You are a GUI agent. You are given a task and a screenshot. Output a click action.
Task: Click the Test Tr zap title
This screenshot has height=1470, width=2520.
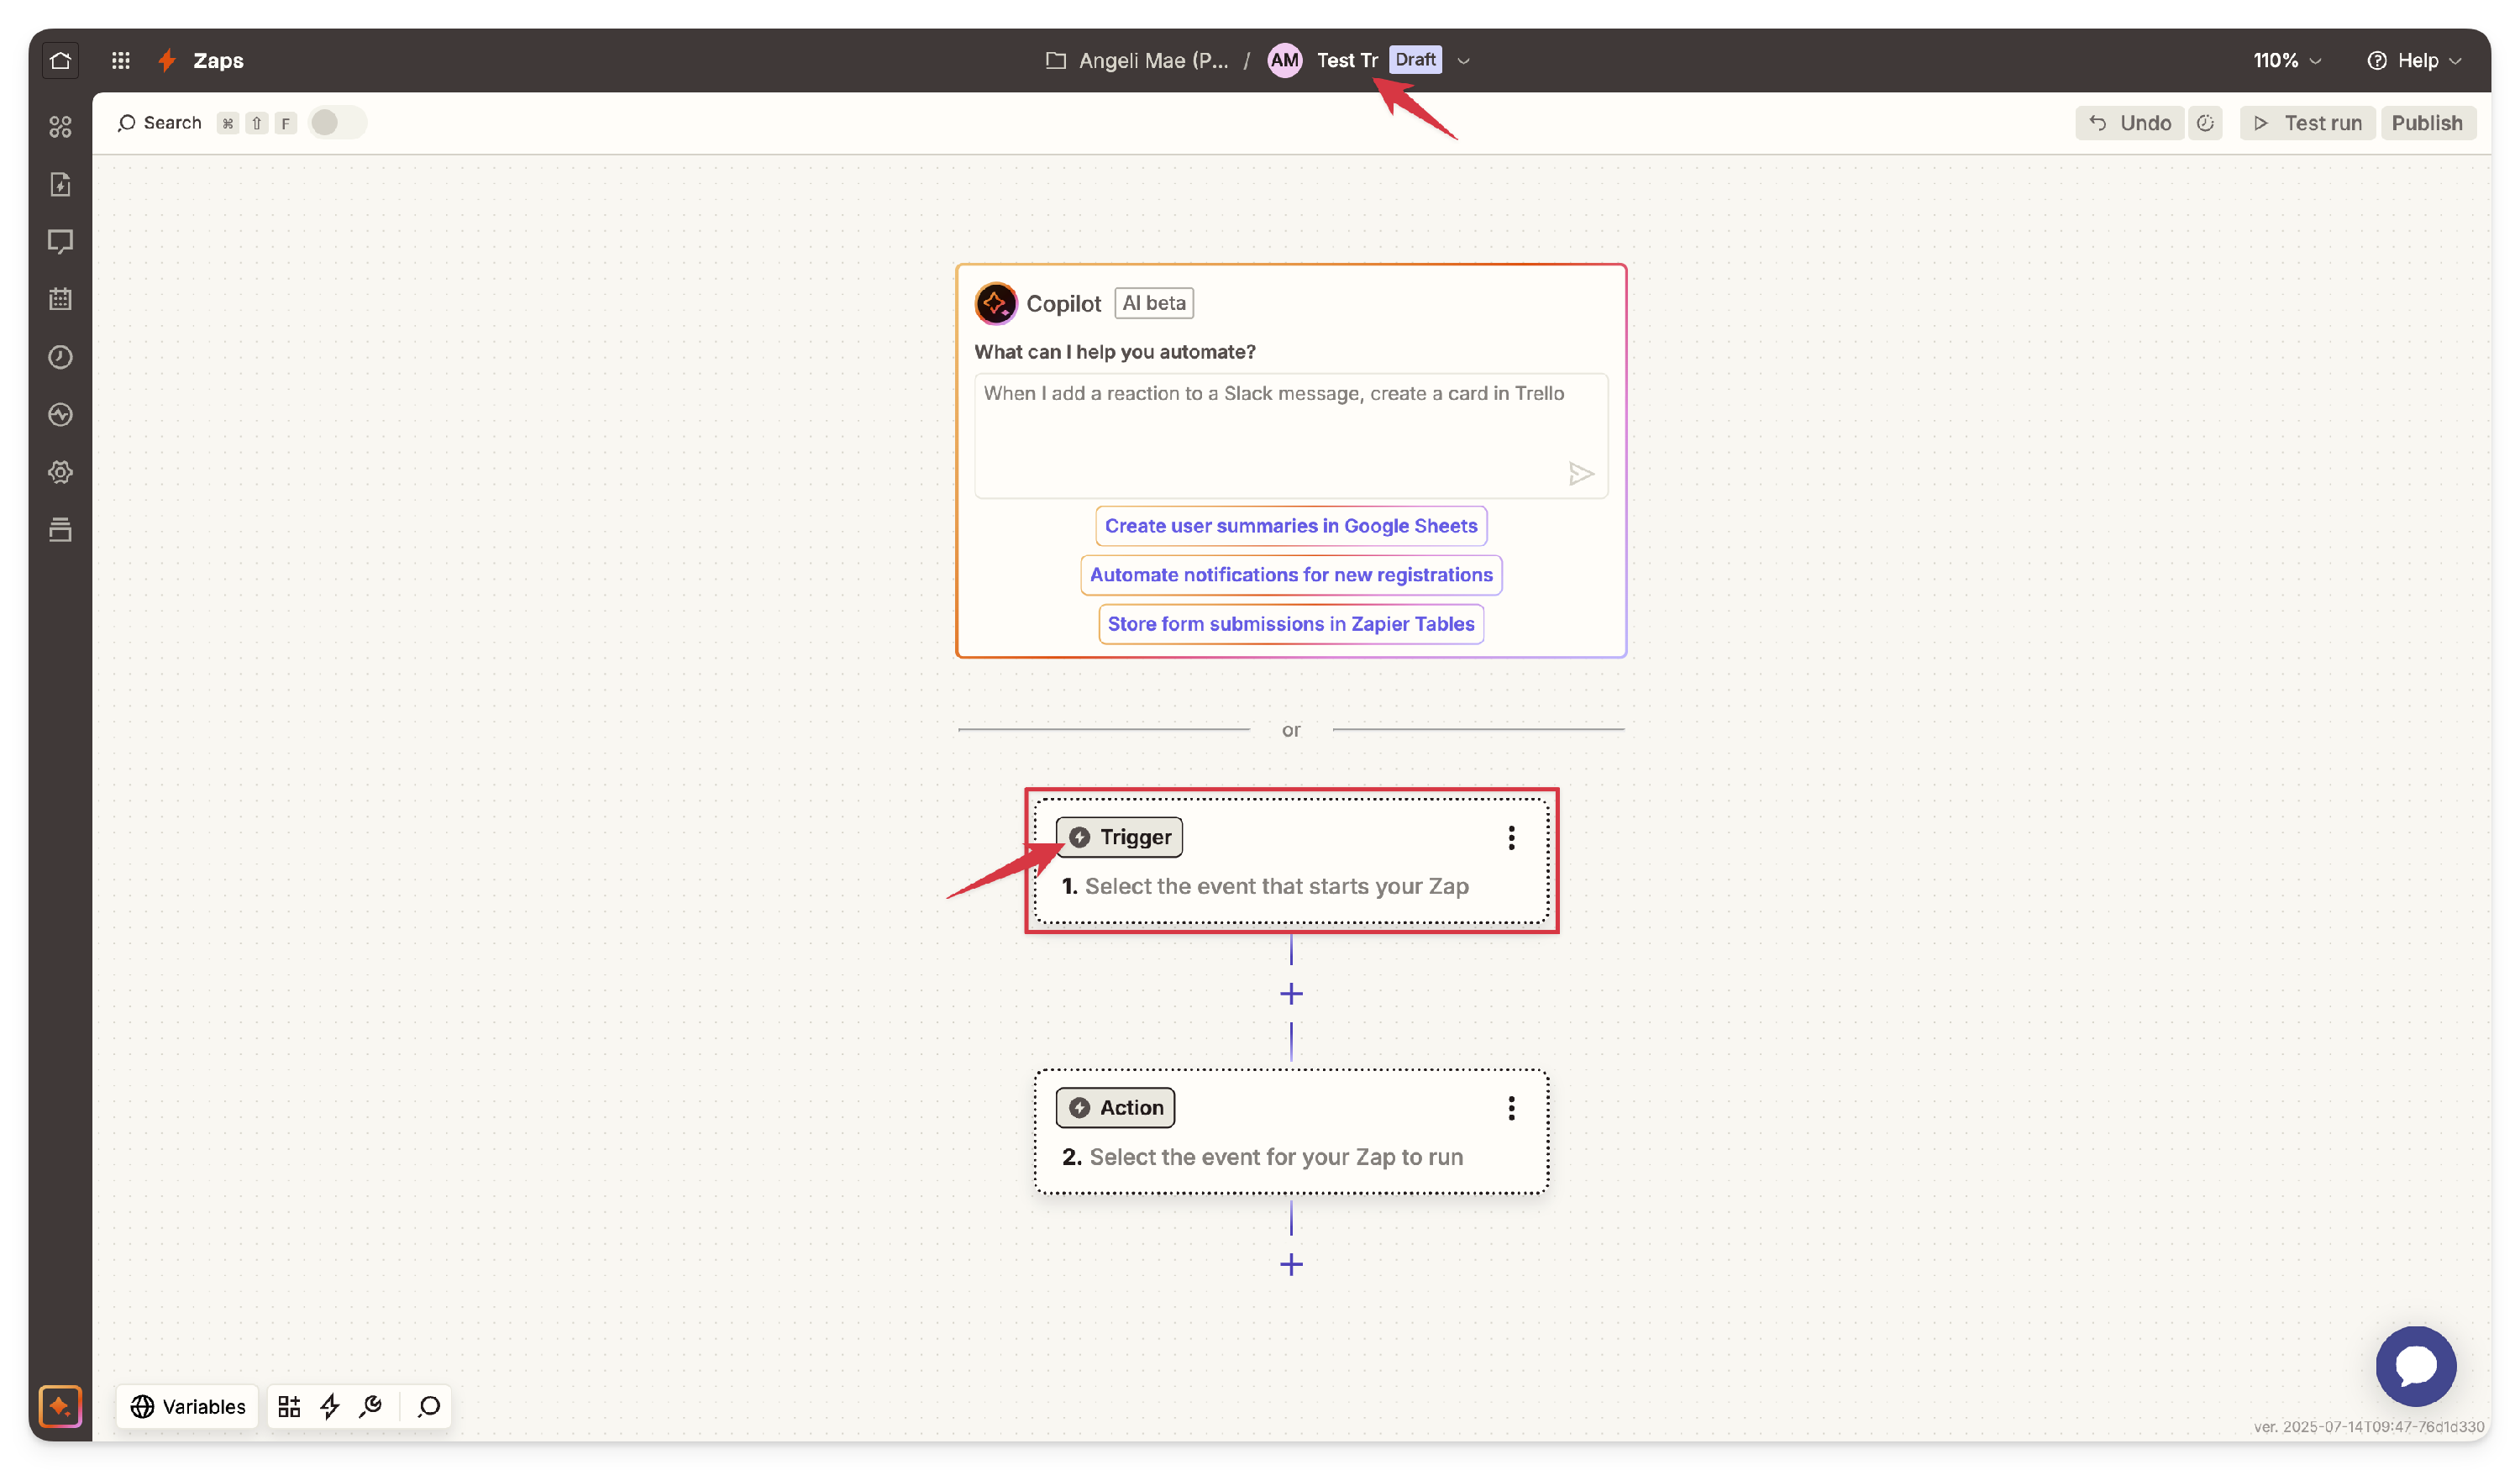[1347, 60]
